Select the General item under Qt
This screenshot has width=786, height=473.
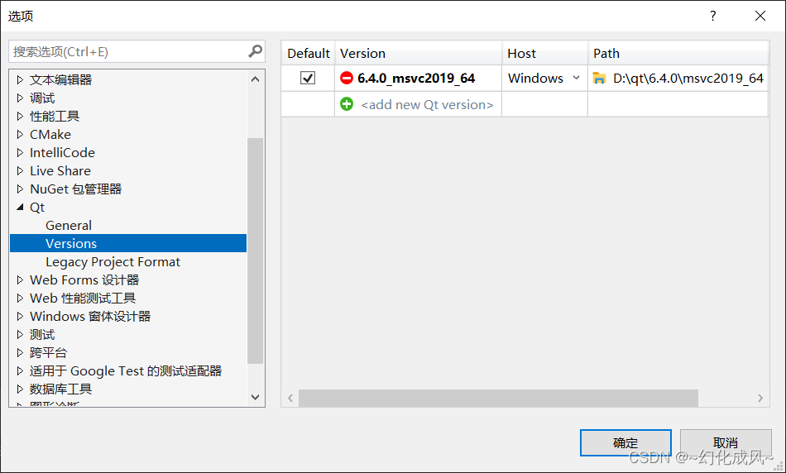point(69,226)
